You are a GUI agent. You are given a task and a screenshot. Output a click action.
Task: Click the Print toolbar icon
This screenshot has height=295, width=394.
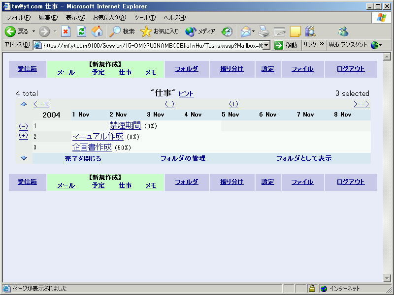click(x=264, y=31)
